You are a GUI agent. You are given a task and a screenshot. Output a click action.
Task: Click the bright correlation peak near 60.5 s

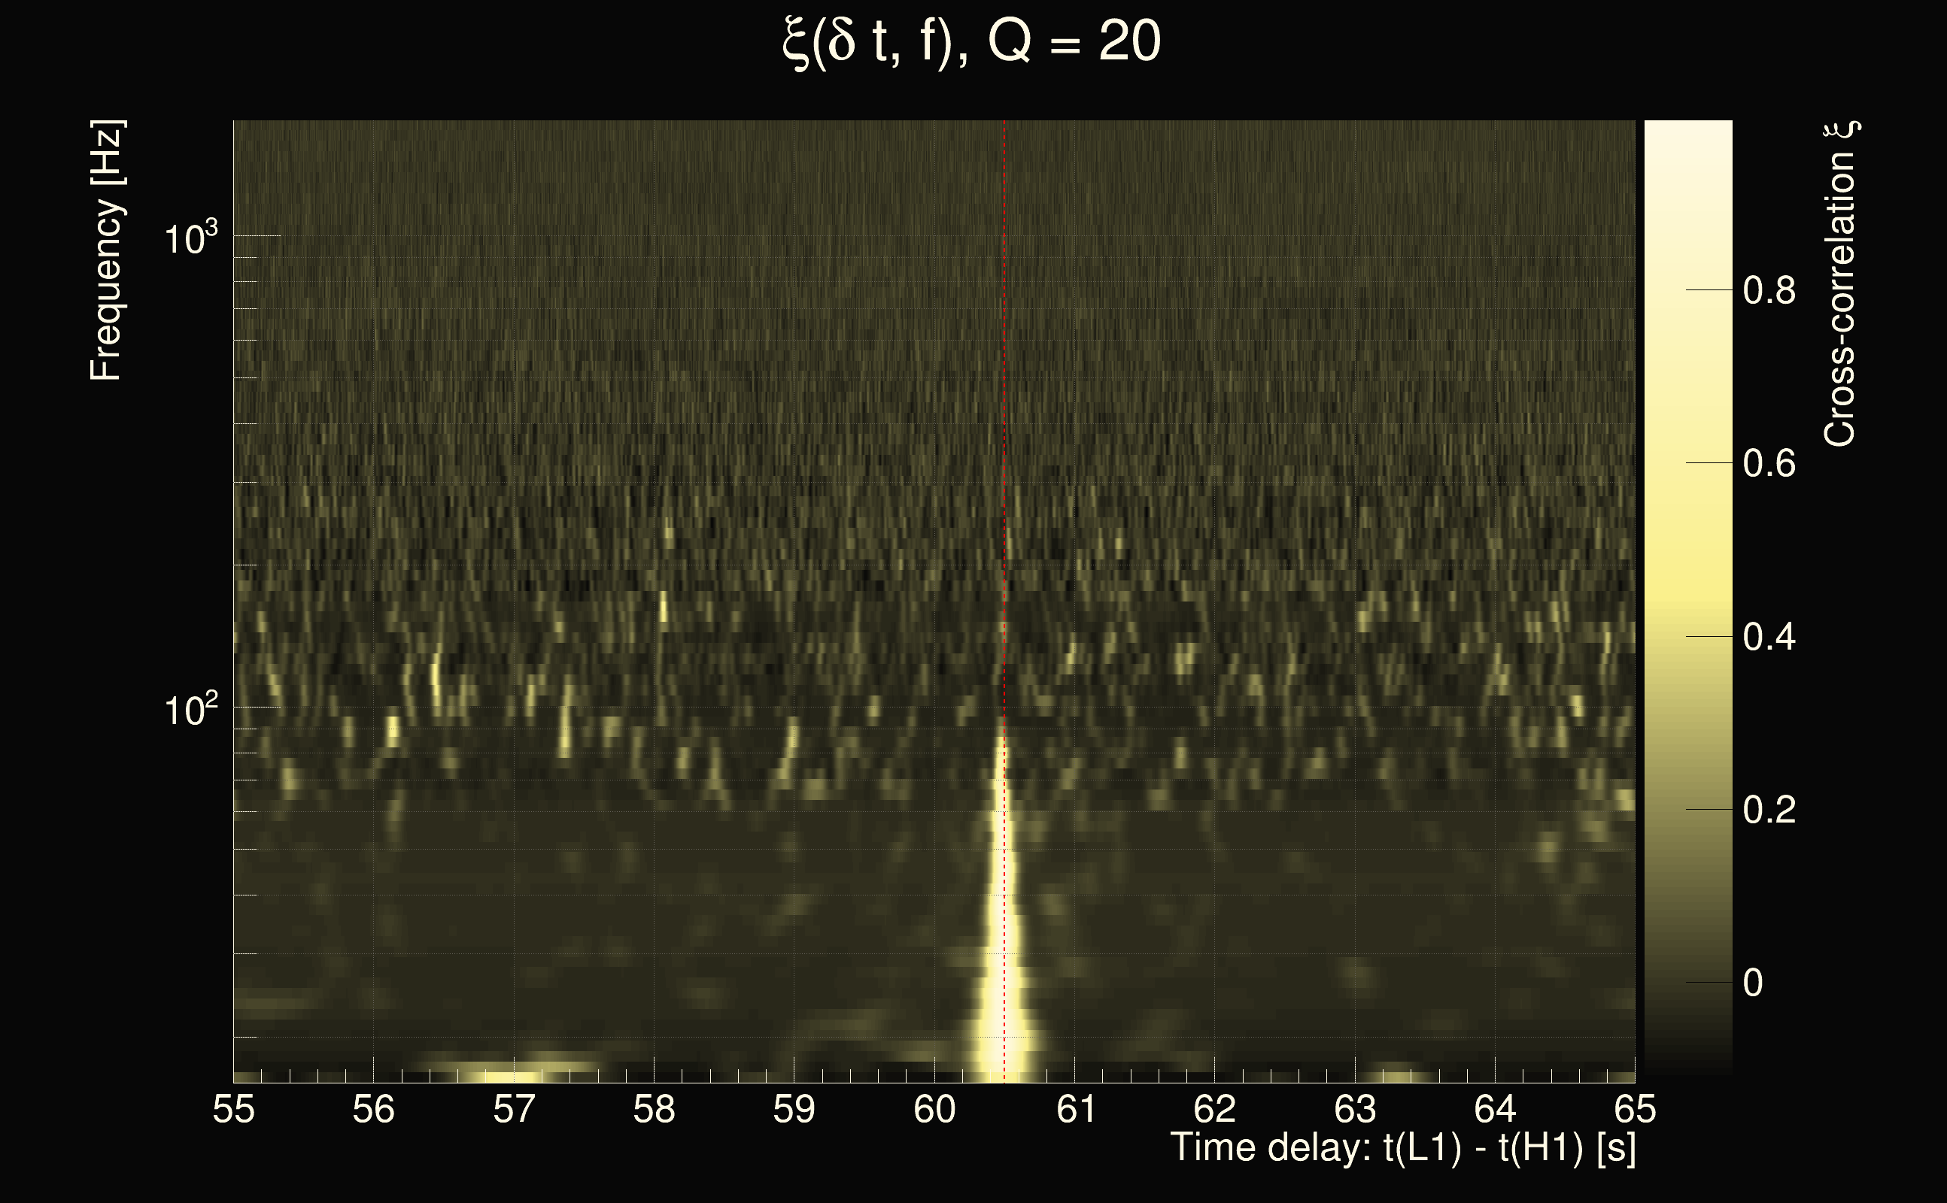click(x=1000, y=955)
